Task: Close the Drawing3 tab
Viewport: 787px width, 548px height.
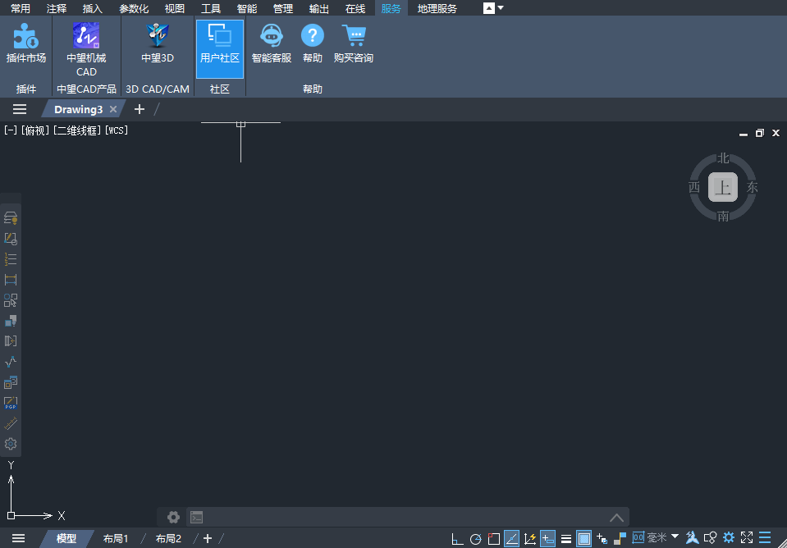Action: [113, 109]
